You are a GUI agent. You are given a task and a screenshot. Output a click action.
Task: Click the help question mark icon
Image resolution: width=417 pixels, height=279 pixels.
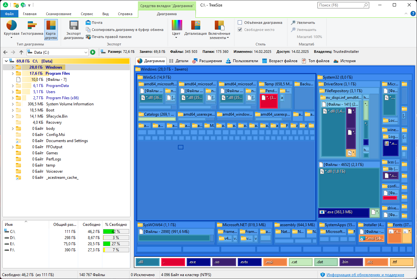(x=413, y=14)
